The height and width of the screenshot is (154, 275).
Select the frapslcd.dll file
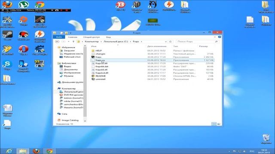102,73
